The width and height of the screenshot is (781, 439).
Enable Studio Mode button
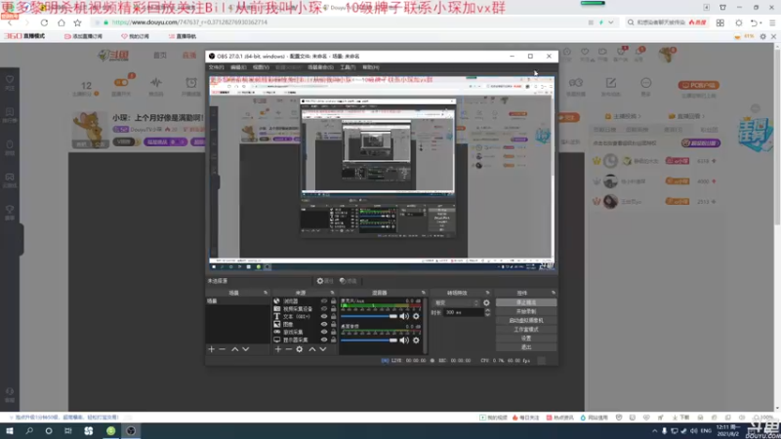coord(526,329)
